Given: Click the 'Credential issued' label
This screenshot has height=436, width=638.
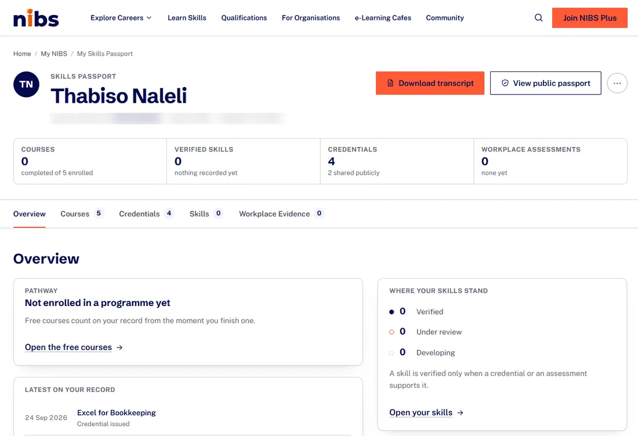Looking at the screenshot, I should pyautogui.click(x=103, y=424).
